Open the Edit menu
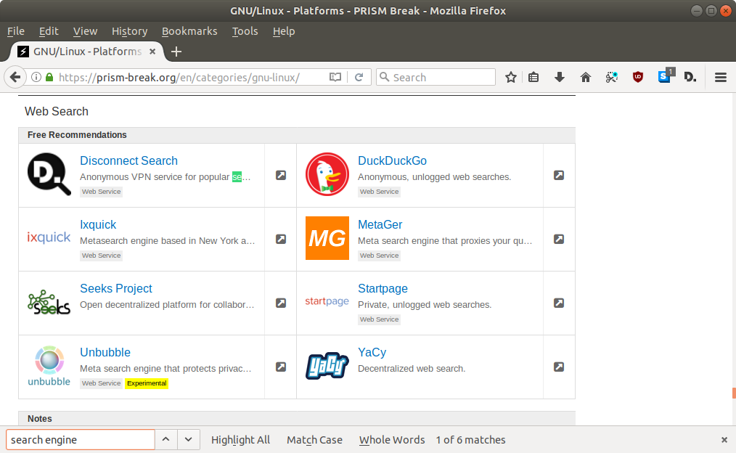 click(49, 31)
